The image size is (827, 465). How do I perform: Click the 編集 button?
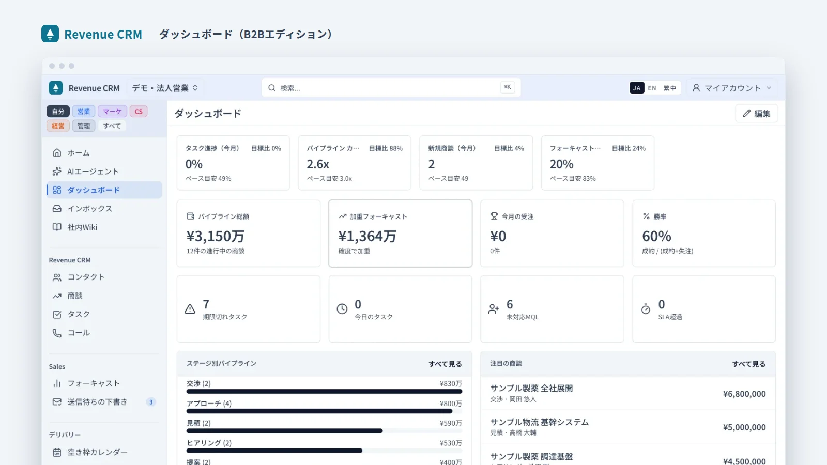coord(757,114)
